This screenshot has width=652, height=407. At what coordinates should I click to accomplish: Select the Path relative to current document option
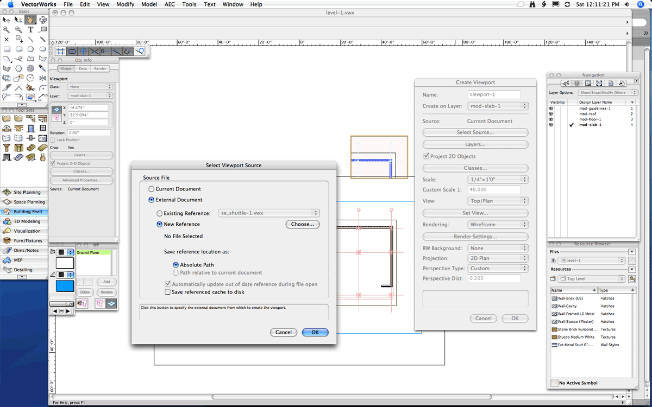pos(175,272)
